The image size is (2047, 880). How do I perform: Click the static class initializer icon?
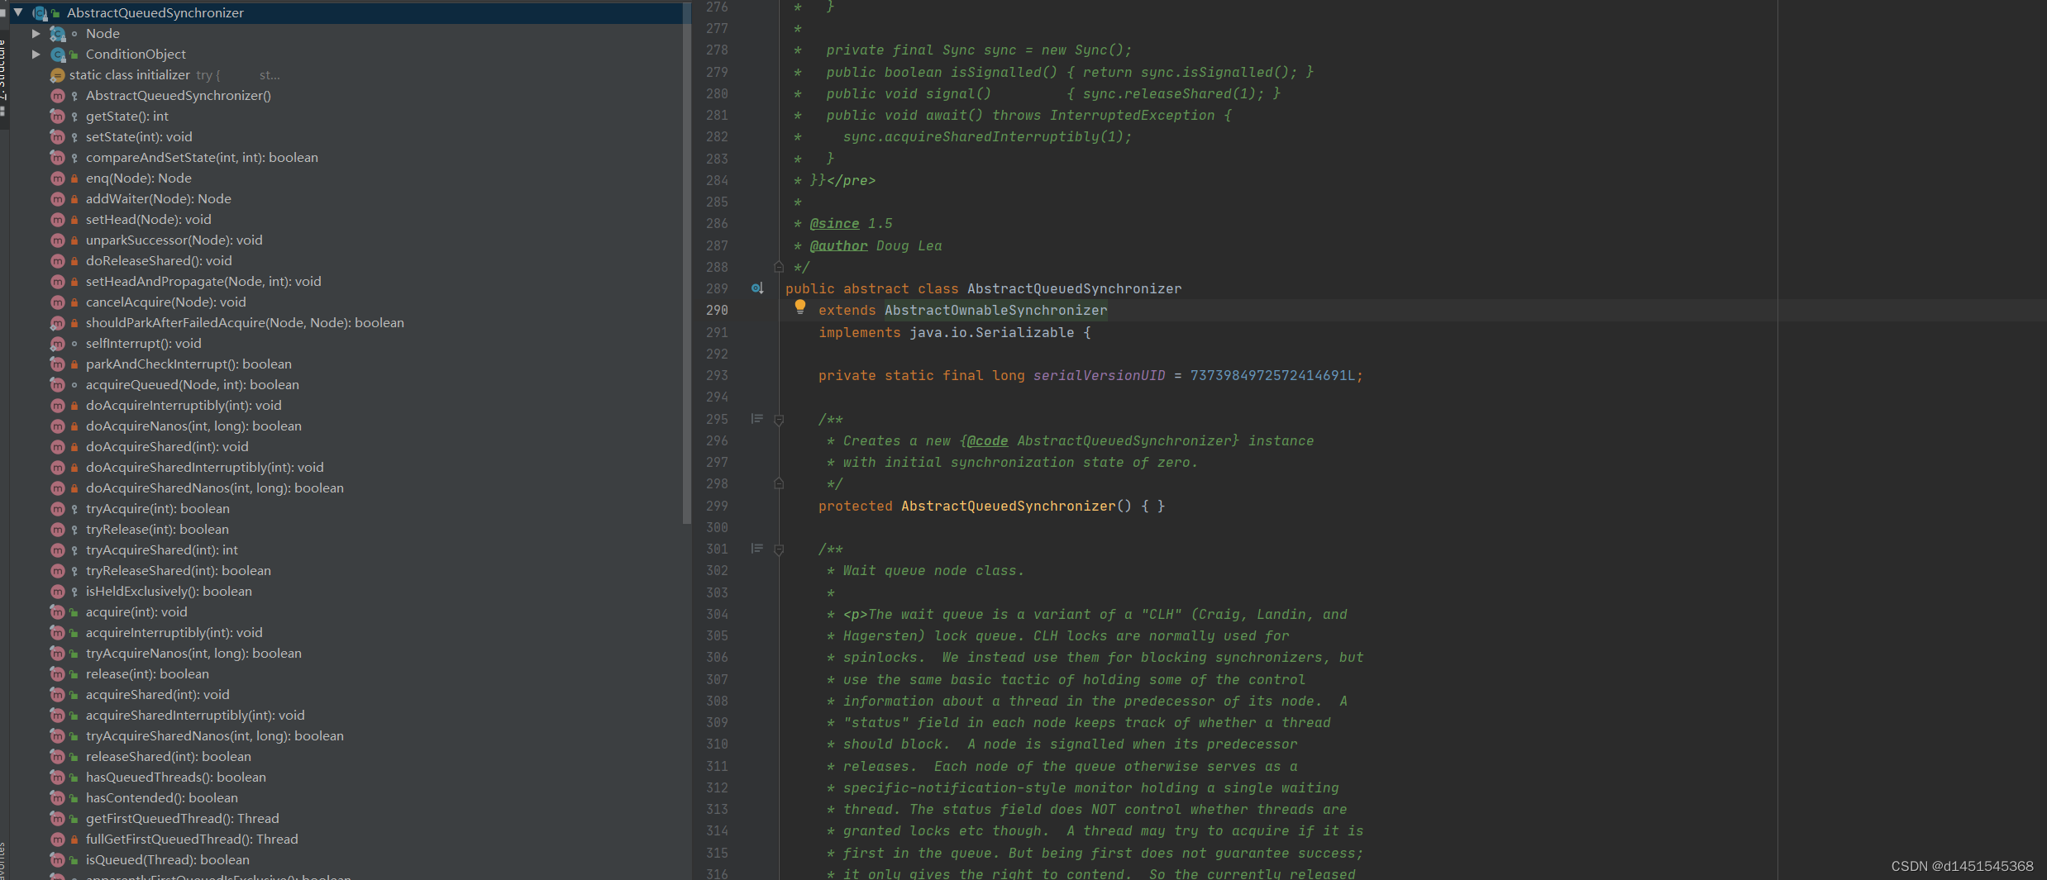(57, 74)
